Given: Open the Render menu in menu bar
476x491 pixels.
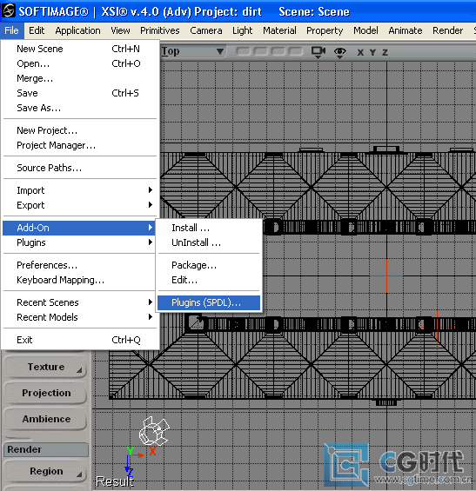Looking at the screenshot, I should click(x=447, y=30).
